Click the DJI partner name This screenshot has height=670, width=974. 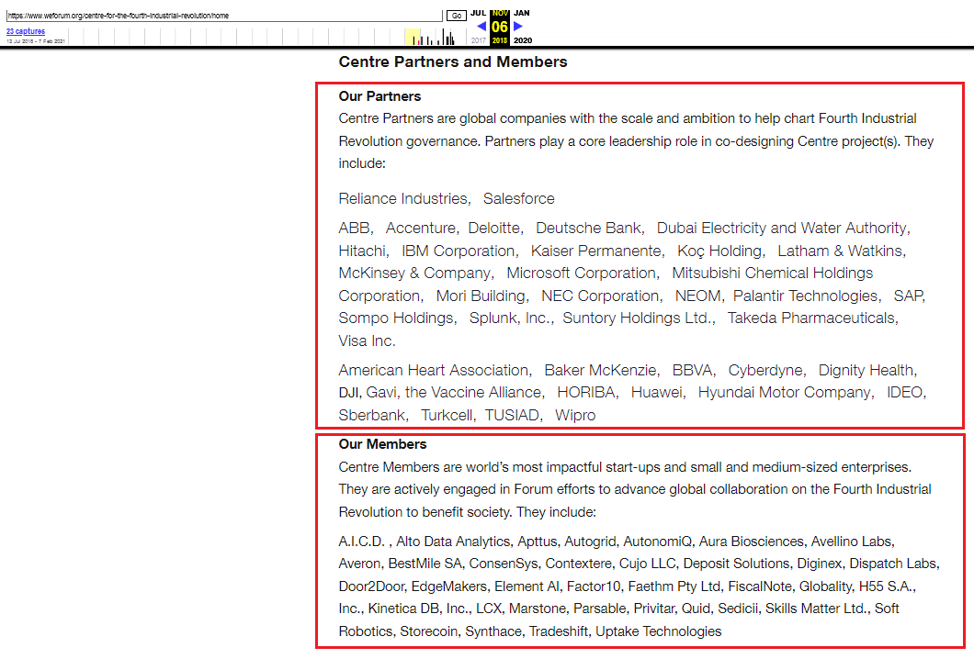click(348, 392)
